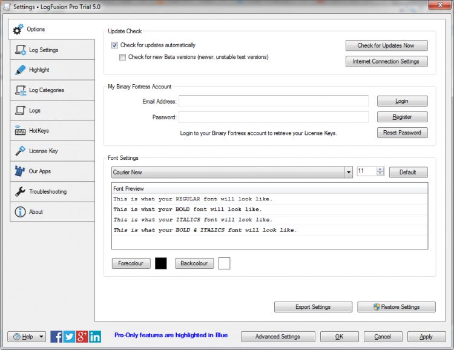Select the BOLD & ITALICS preview line
Screen dimensions: 454x350
point(269,230)
